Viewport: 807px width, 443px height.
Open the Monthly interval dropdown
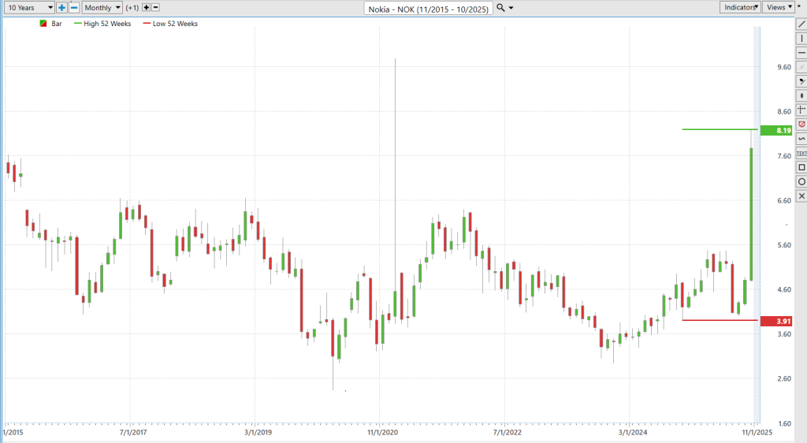tap(102, 7)
